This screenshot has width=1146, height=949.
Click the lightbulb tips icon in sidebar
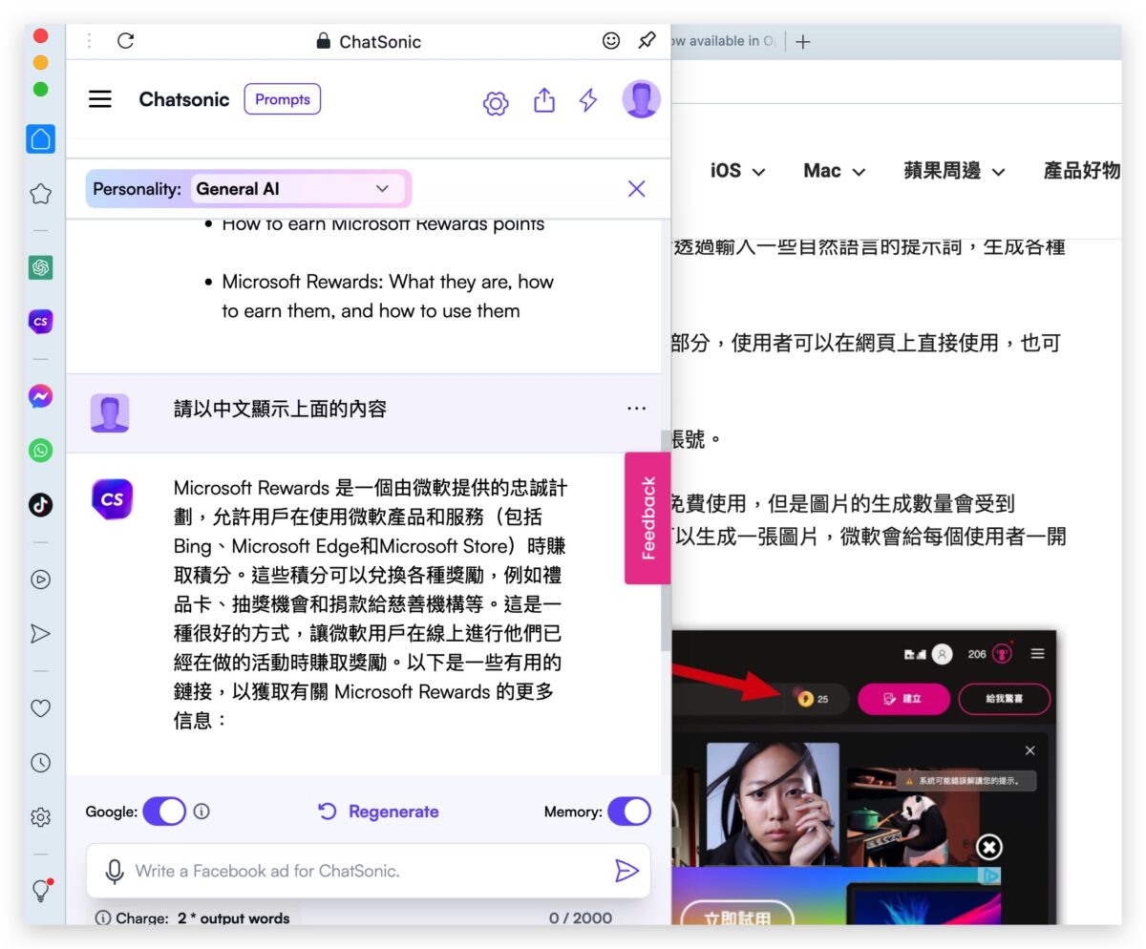40,891
